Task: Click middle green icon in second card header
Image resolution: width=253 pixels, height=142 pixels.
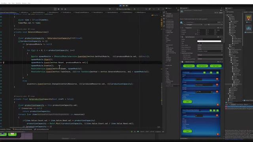Action: click(214, 110)
